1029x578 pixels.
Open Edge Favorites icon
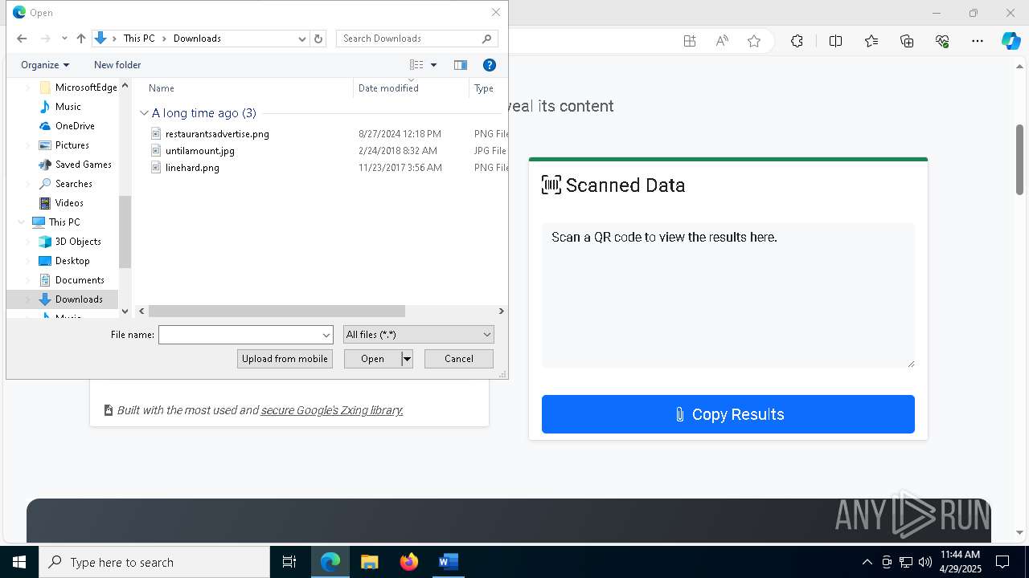click(x=871, y=41)
